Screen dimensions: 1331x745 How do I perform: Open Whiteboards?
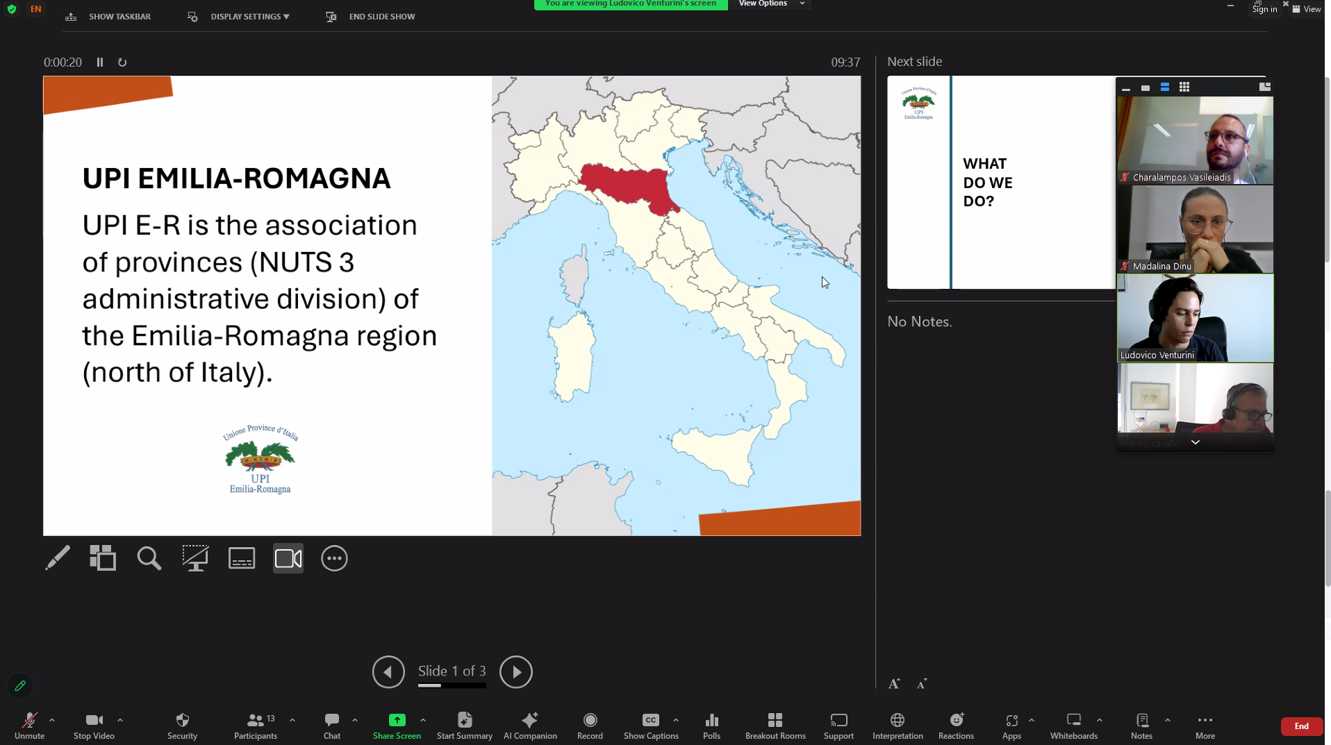(x=1073, y=726)
